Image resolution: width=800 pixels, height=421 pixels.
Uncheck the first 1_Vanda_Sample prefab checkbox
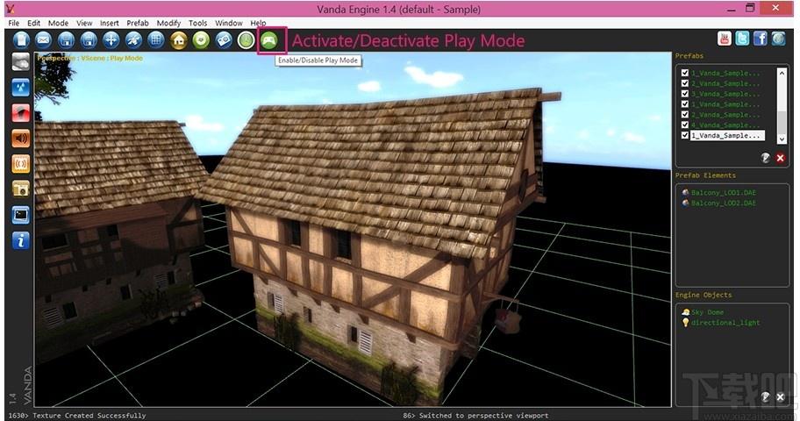click(x=685, y=73)
